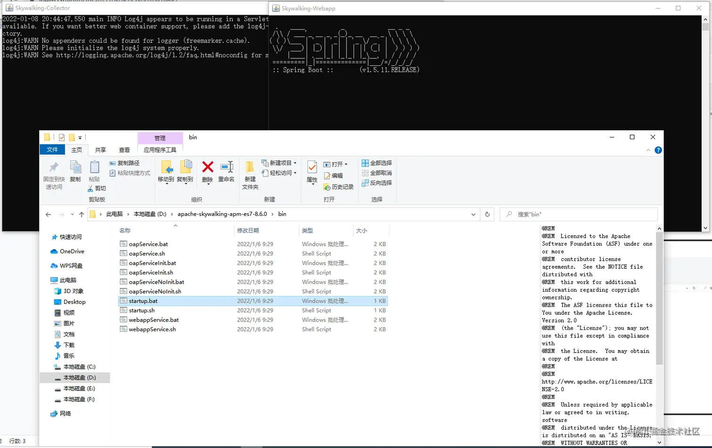
Task: Click the Edit button in ribbon
Action: click(x=333, y=176)
